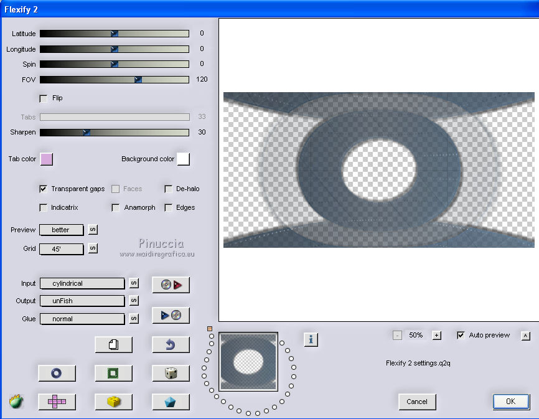Open the Output dropdown showing unFish

click(82, 301)
